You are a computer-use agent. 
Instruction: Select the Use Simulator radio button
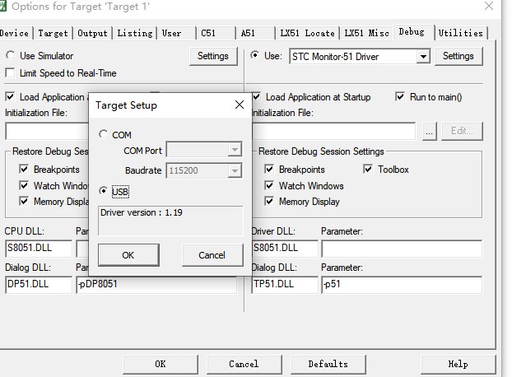click(x=10, y=55)
